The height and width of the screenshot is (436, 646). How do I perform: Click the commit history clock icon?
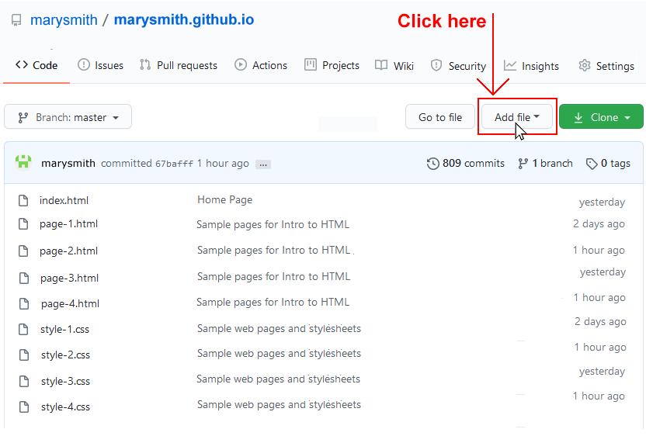(x=432, y=164)
